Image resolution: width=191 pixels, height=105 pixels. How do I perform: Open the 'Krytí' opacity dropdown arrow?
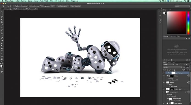coord(190,67)
